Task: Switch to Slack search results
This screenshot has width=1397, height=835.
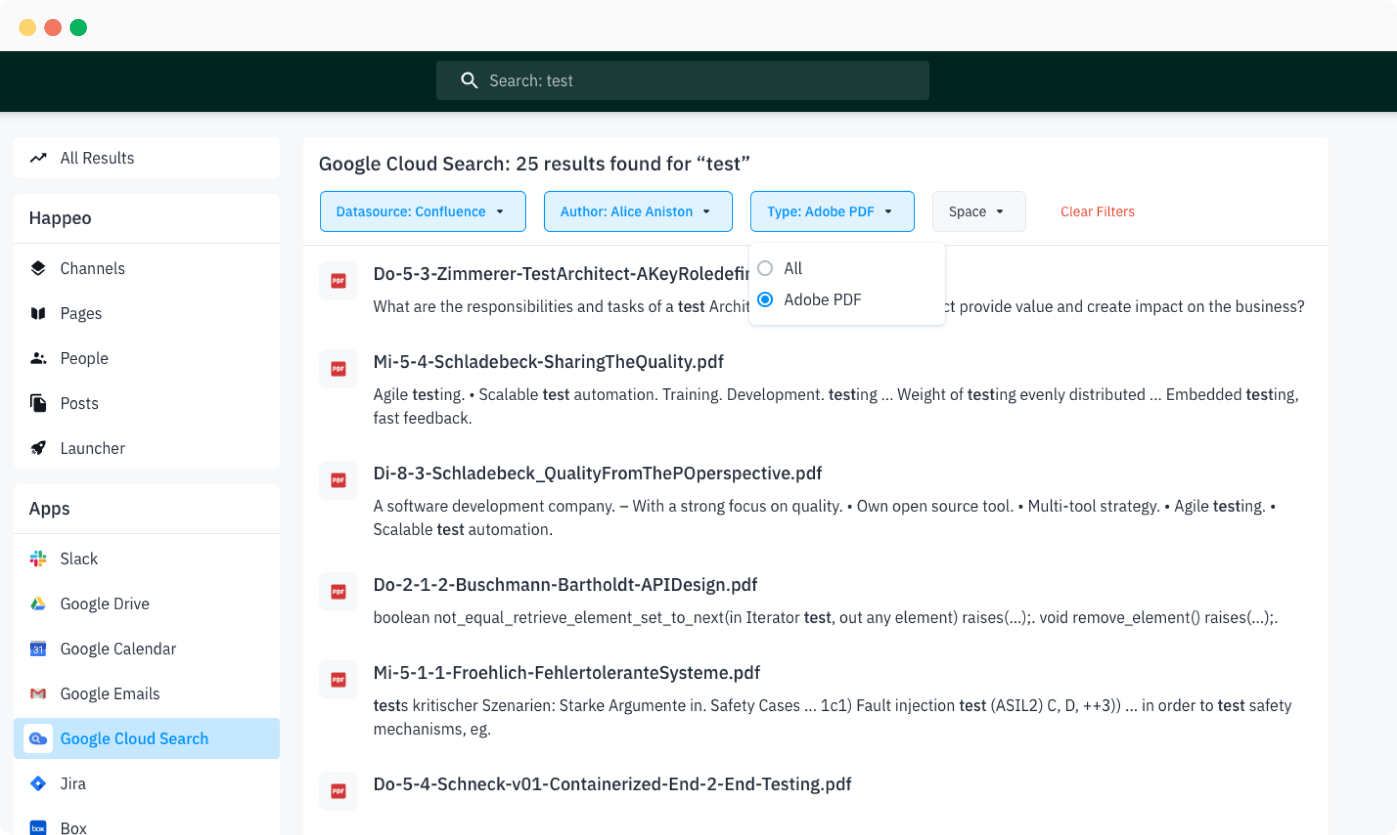Action: coord(146,558)
